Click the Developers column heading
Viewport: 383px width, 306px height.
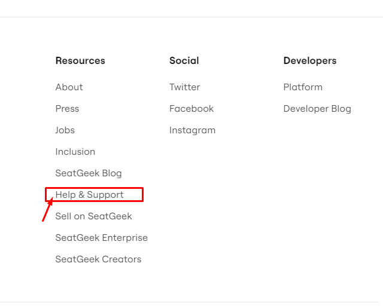(310, 61)
